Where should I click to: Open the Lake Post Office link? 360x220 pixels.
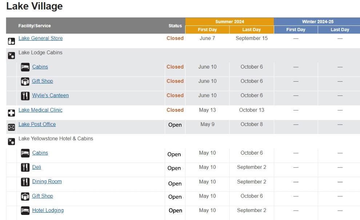(37, 124)
